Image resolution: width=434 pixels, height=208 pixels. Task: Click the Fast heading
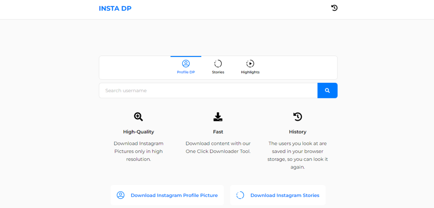click(218, 132)
